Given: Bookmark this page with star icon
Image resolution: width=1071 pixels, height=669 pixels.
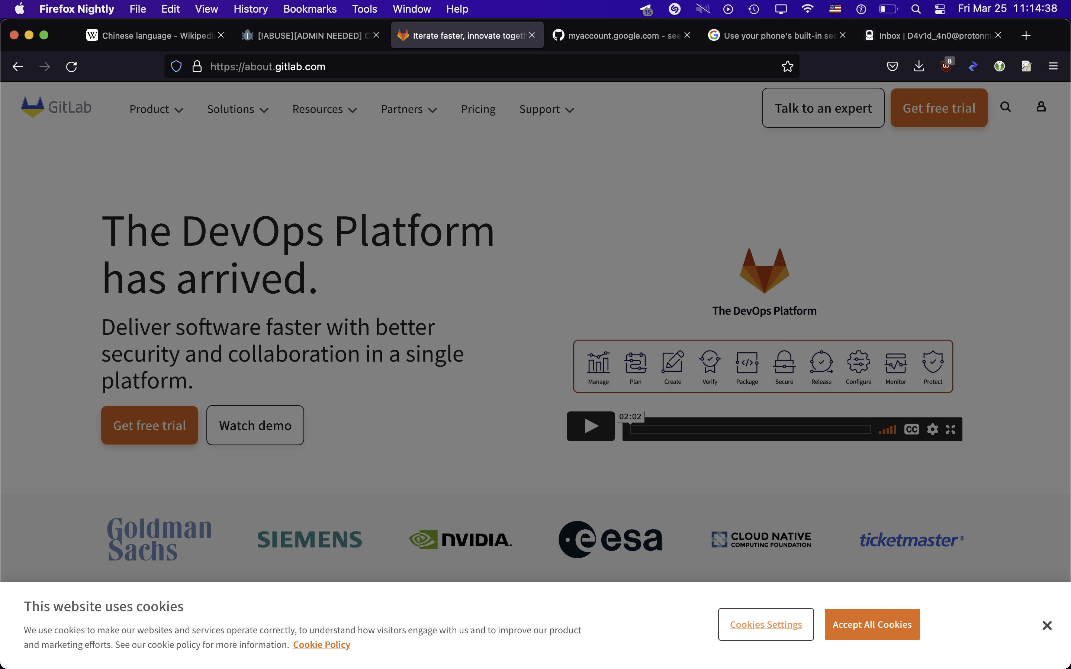Looking at the screenshot, I should pos(787,67).
